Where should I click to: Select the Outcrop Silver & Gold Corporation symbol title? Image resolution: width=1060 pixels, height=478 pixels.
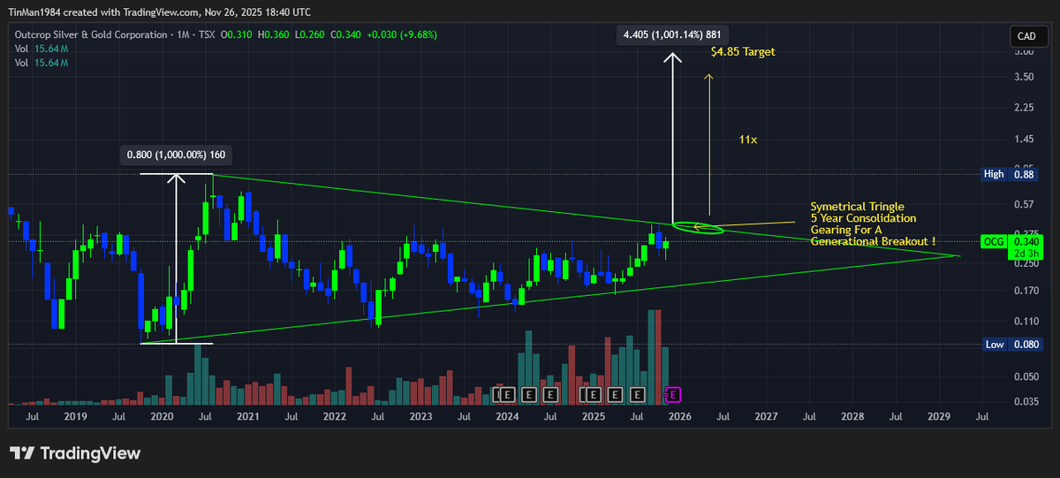point(91,34)
